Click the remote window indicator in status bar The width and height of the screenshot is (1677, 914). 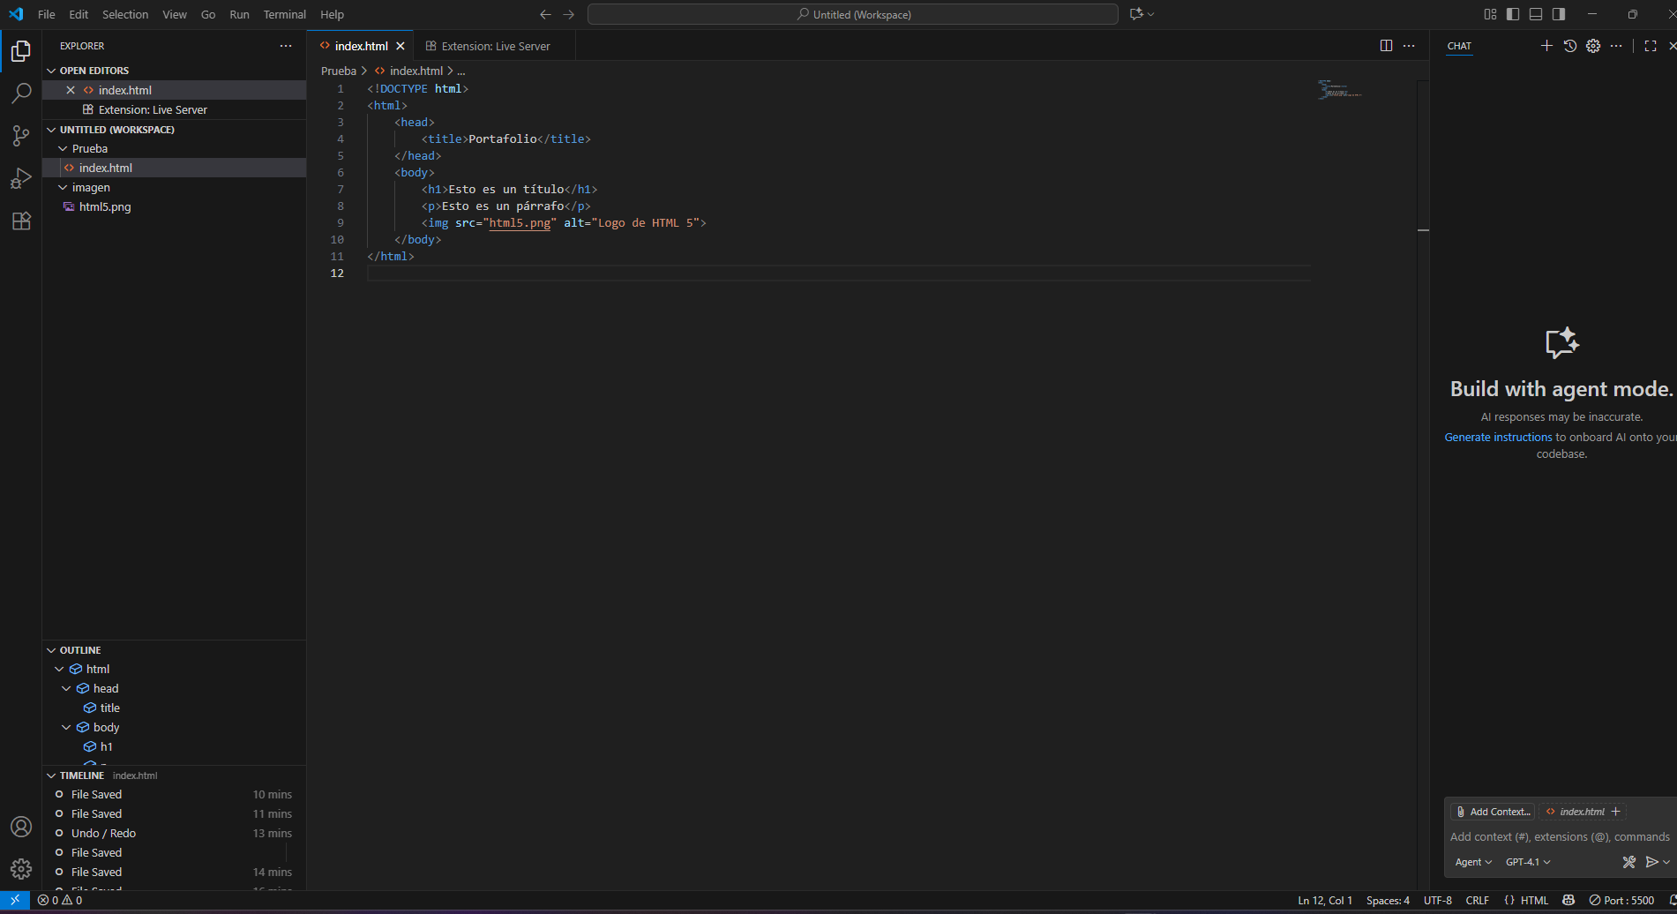click(x=15, y=900)
